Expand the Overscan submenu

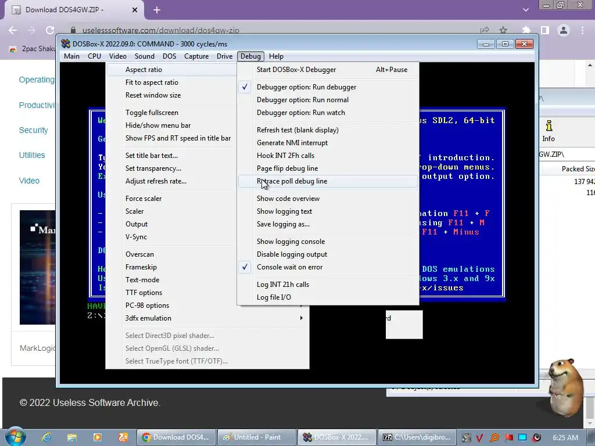(172, 254)
